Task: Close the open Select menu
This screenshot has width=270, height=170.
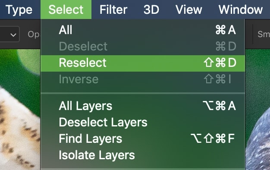Action: tap(66, 9)
